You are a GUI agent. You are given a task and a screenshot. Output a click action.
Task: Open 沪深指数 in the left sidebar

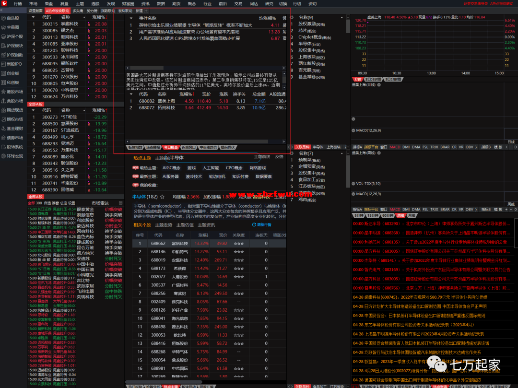coord(12,55)
